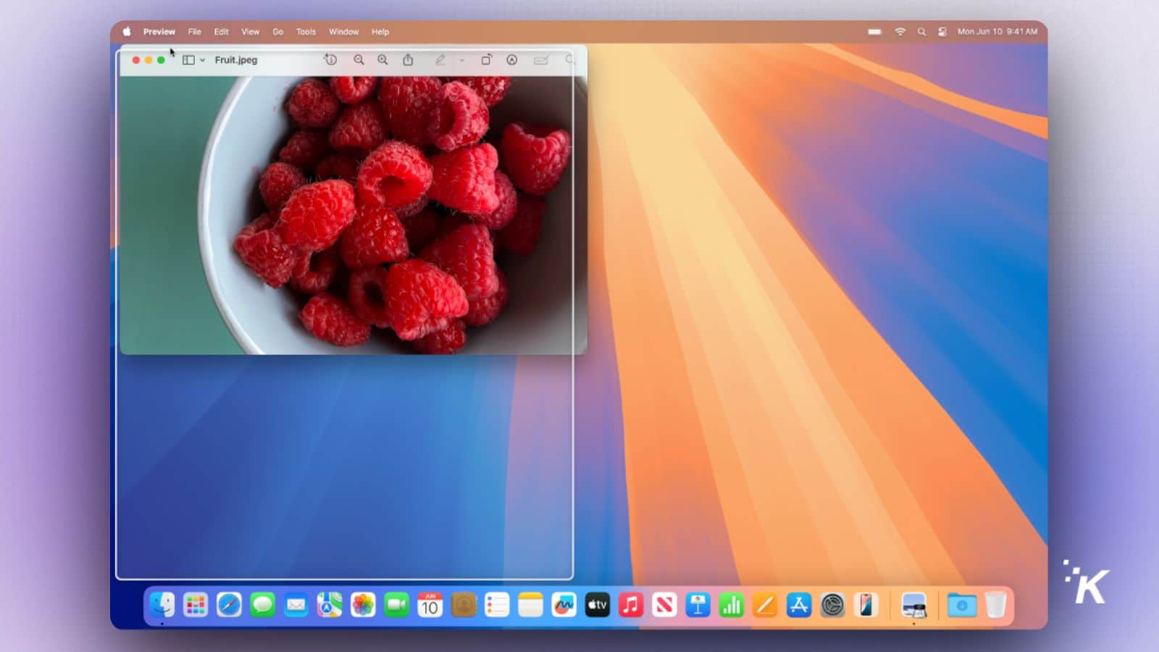Click the battery status icon in menu bar
Image resolution: width=1159 pixels, height=652 pixels.
click(875, 32)
